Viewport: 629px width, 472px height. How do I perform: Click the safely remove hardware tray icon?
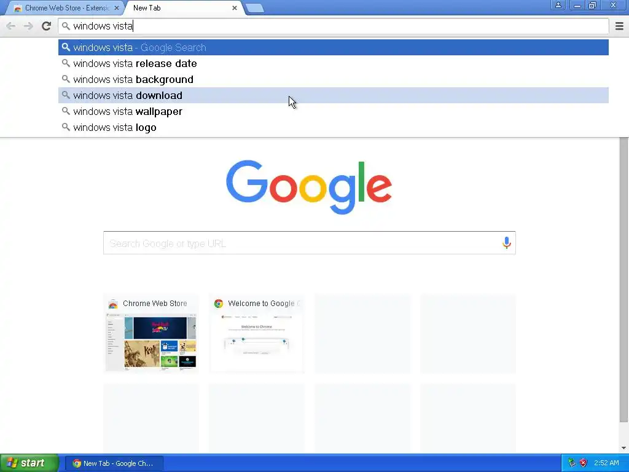572,463
